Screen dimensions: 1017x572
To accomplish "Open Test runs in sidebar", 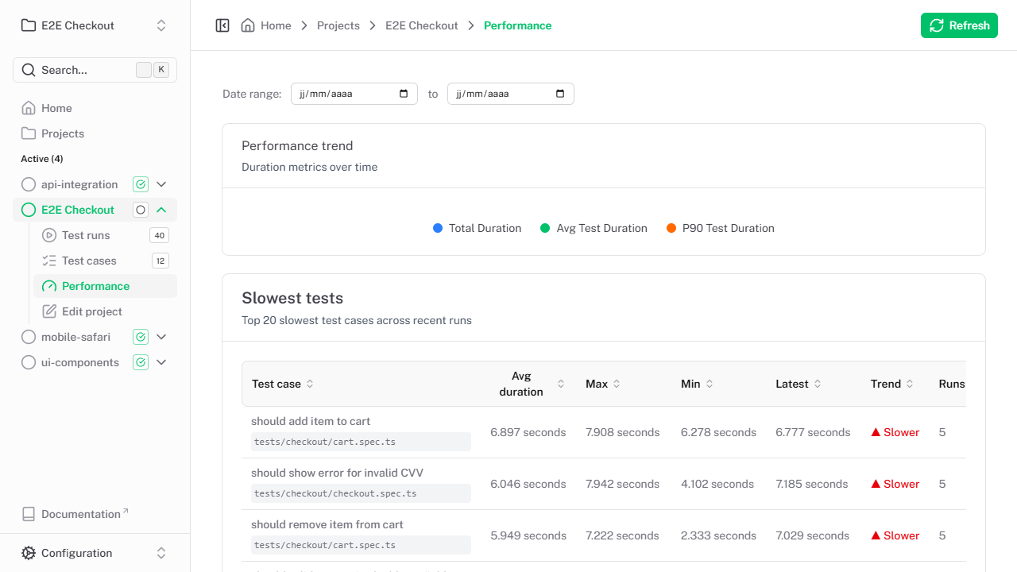I will point(105,235).
